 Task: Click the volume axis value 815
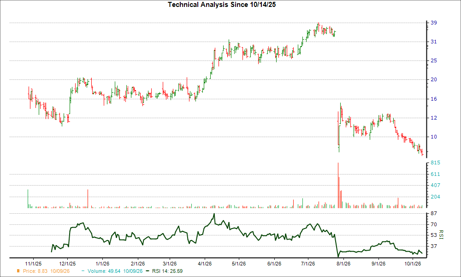(x=435, y=163)
